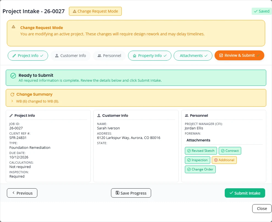Screen dimensions: 272x222
Task: Click the left chevron on Previous button
Action: [13, 193]
